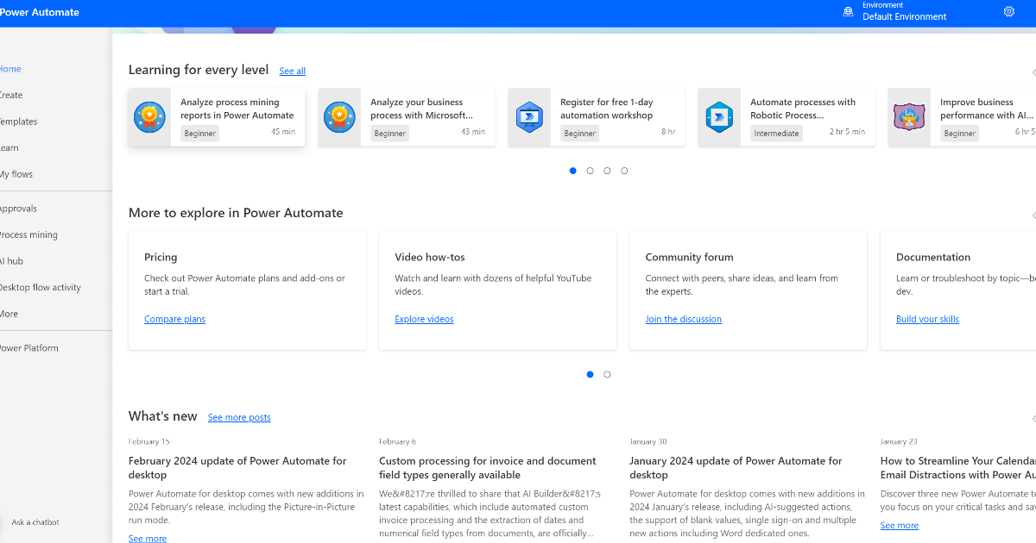Image resolution: width=1036 pixels, height=543 pixels.
Task: Click the Environment globe icon in top bar
Action: pyautogui.click(x=848, y=11)
